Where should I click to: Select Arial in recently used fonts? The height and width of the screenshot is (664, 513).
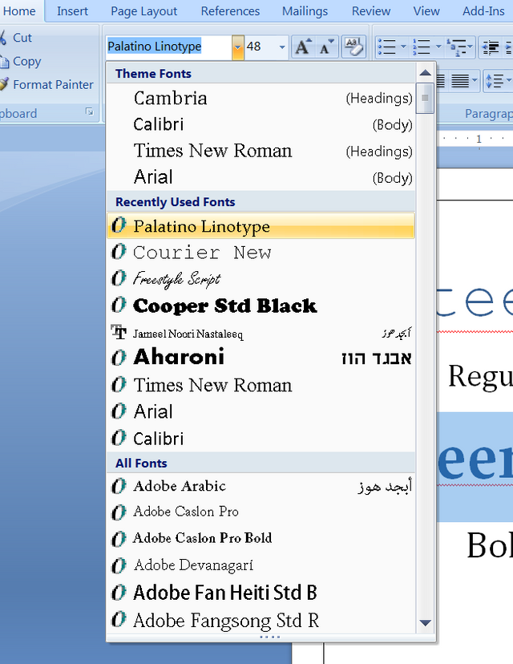click(261, 411)
